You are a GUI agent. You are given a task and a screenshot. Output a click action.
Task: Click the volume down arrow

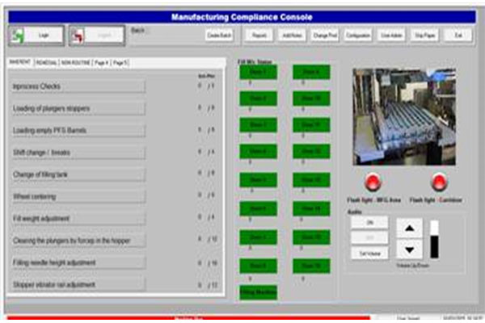click(410, 250)
